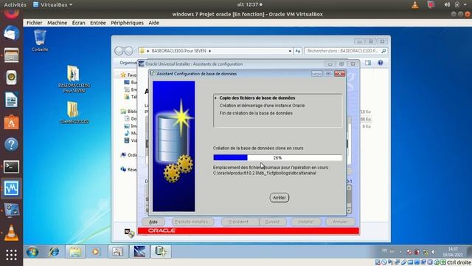Click the Installer button
Viewport: 472px width, 266px height.
click(306, 222)
